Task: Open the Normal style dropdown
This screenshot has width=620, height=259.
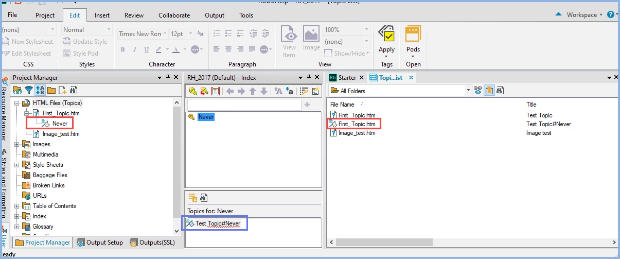Action: pyautogui.click(x=86, y=30)
